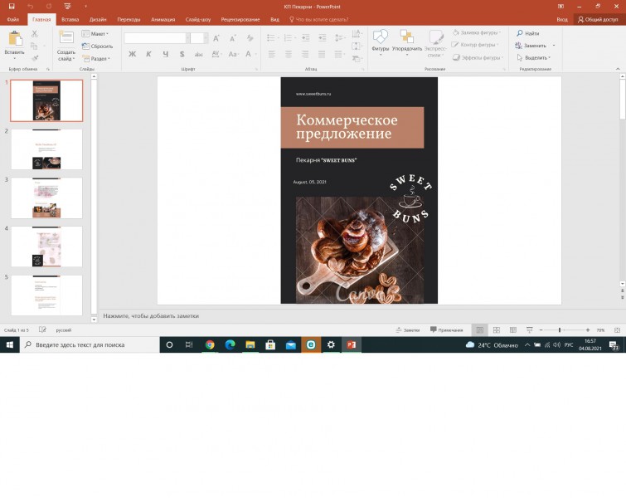Click the Format Painter brush icon
This screenshot has height=498, width=626.
click(35, 58)
